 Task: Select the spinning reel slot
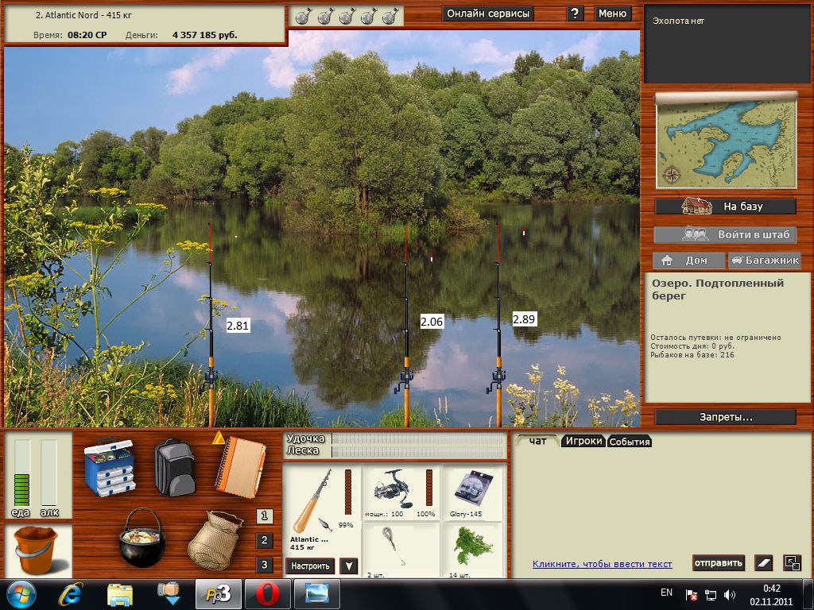400,492
